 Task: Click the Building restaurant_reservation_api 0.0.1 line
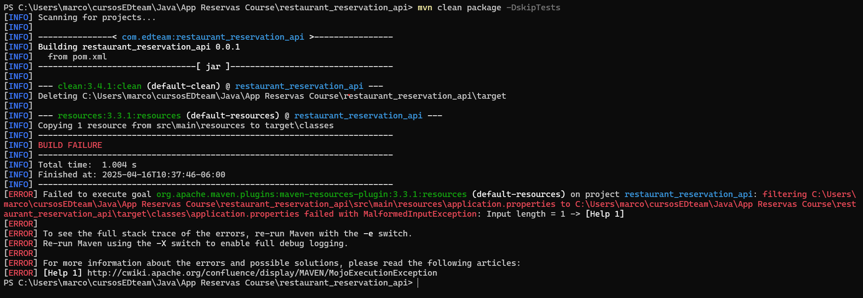point(139,47)
